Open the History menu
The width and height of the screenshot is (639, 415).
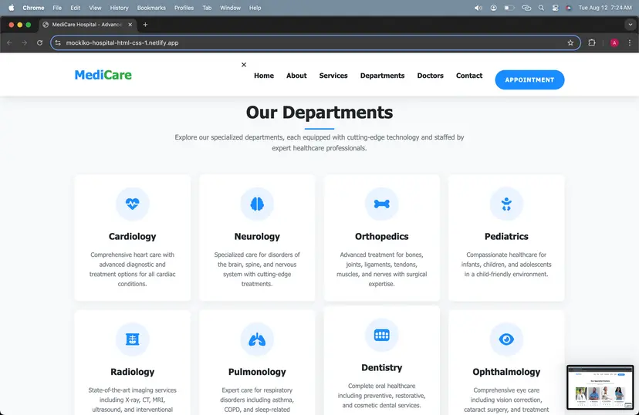point(119,8)
